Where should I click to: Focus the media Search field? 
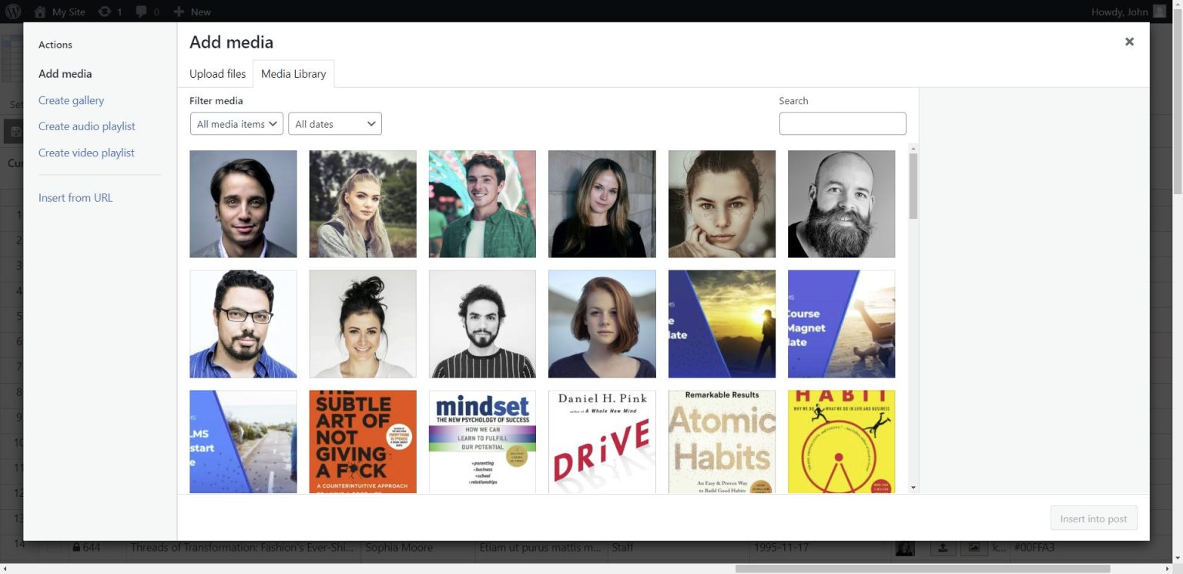842,124
